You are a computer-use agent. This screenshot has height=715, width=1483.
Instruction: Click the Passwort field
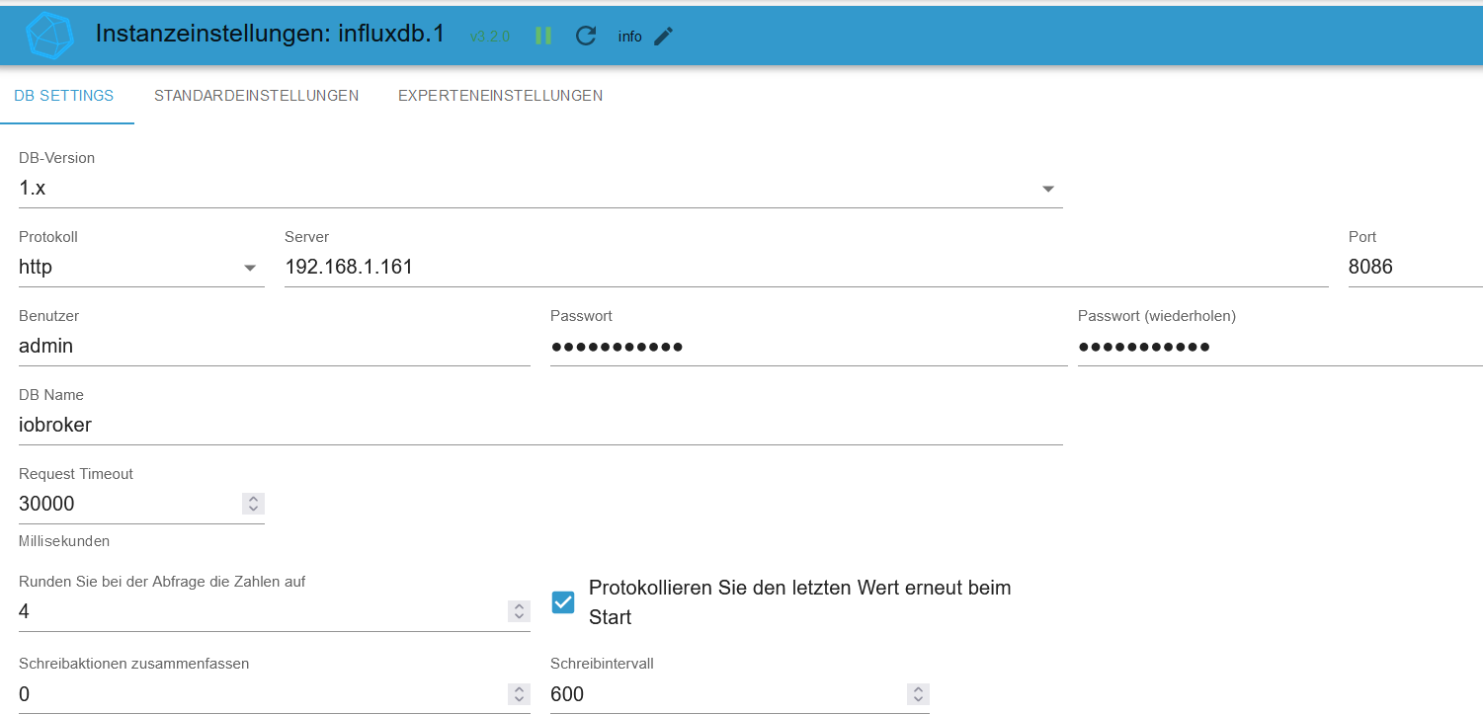tap(809, 346)
